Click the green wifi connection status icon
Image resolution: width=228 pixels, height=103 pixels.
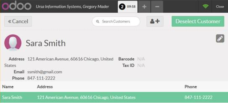205,6
